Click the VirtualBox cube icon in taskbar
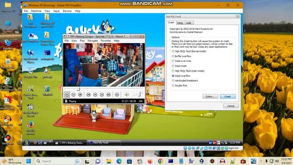This screenshot has height=165, width=293. 201,161
